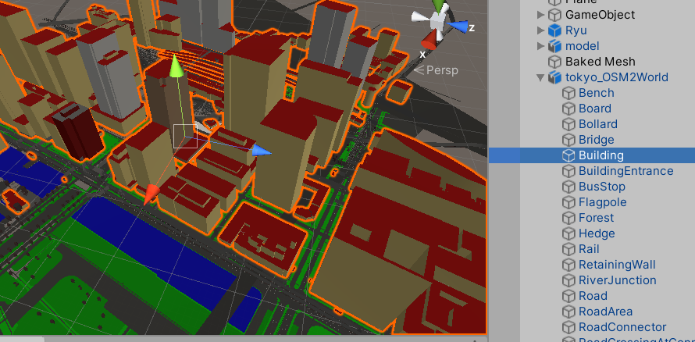Image resolution: width=695 pixels, height=342 pixels.
Task: Select the Flagpole child object
Action: click(602, 202)
